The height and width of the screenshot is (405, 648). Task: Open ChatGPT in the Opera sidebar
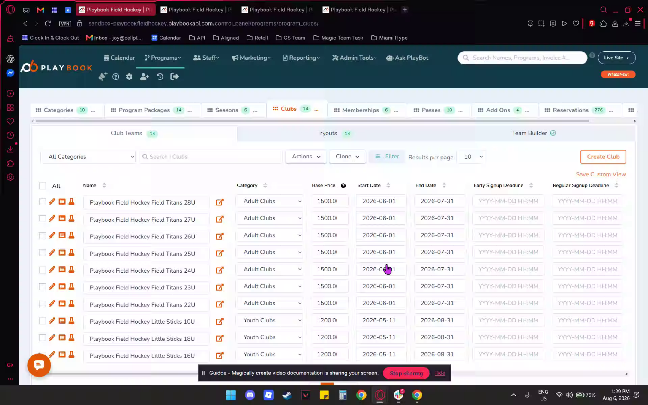click(10, 59)
